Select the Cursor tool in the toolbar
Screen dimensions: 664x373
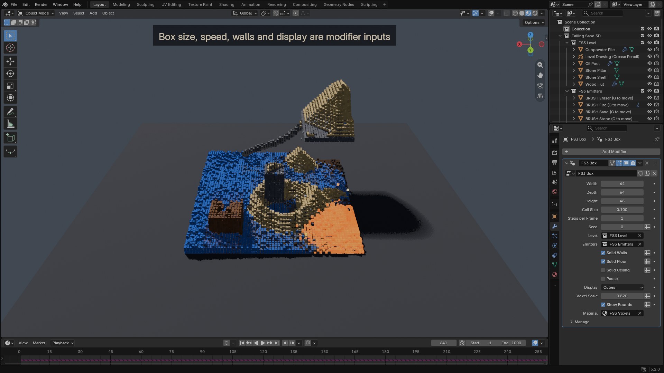[x=10, y=48]
